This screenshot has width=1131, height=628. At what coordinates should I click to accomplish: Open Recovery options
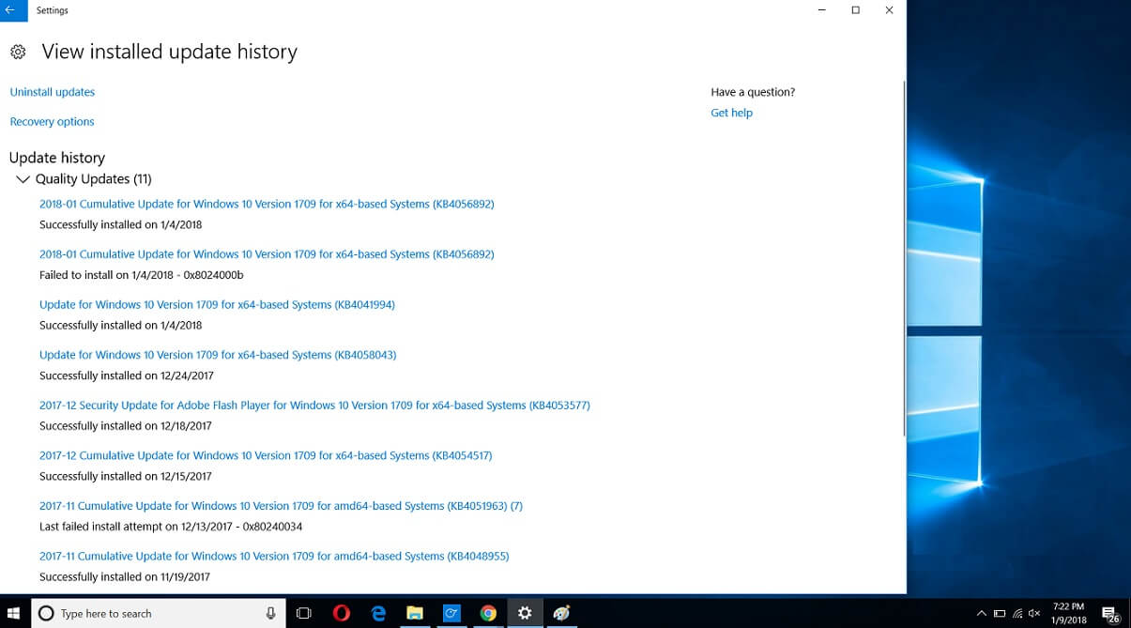click(x=52, y=121)
